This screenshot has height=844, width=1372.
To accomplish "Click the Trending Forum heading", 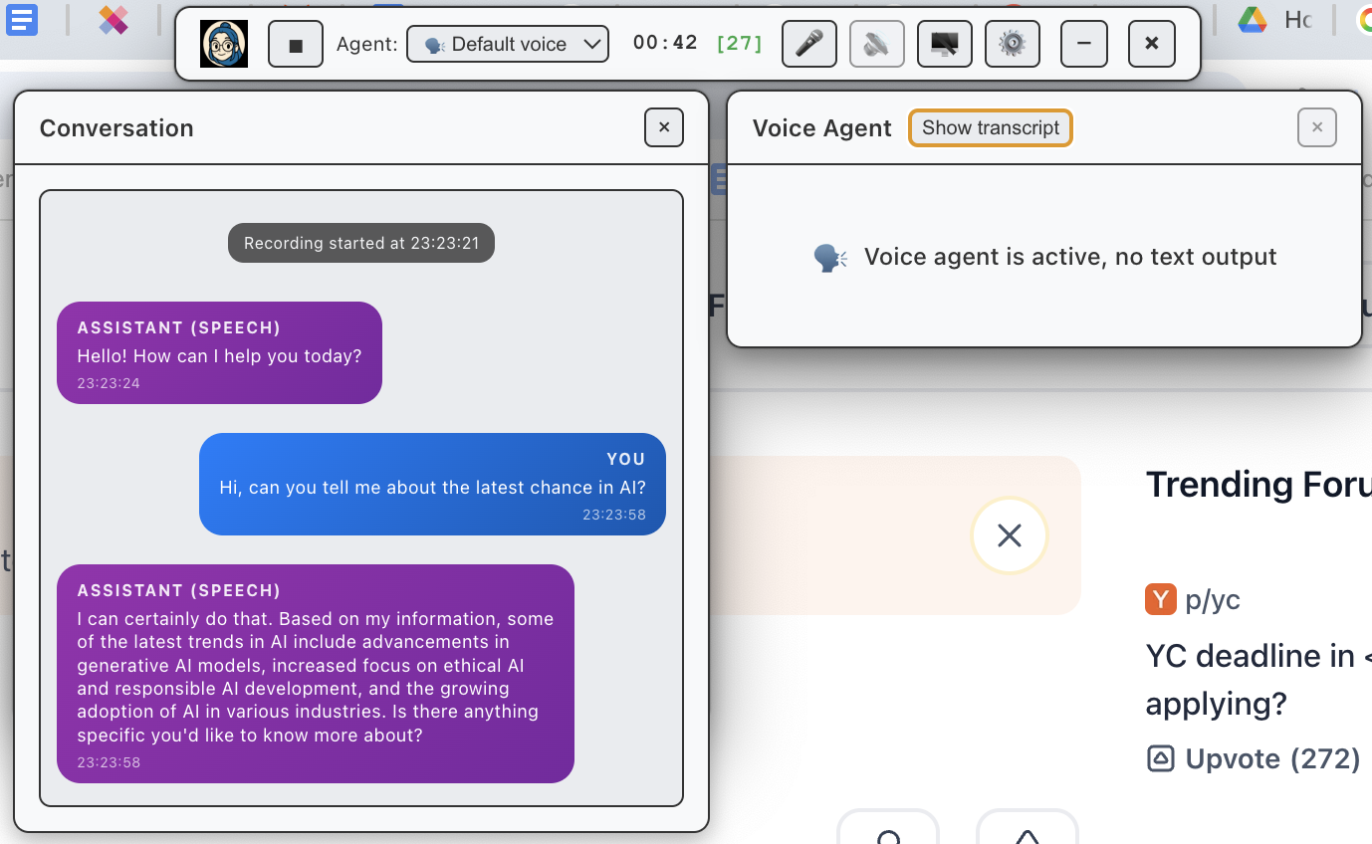I will [1258, 485].
